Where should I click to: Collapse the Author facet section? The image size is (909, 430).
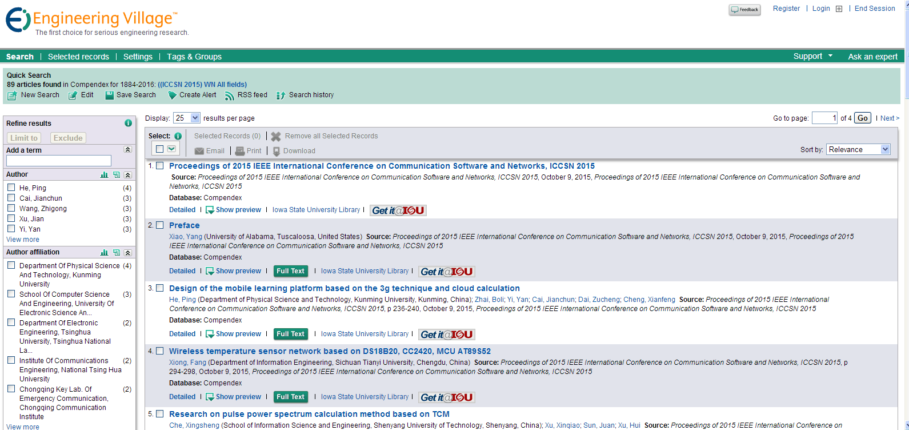pos(128,174)
